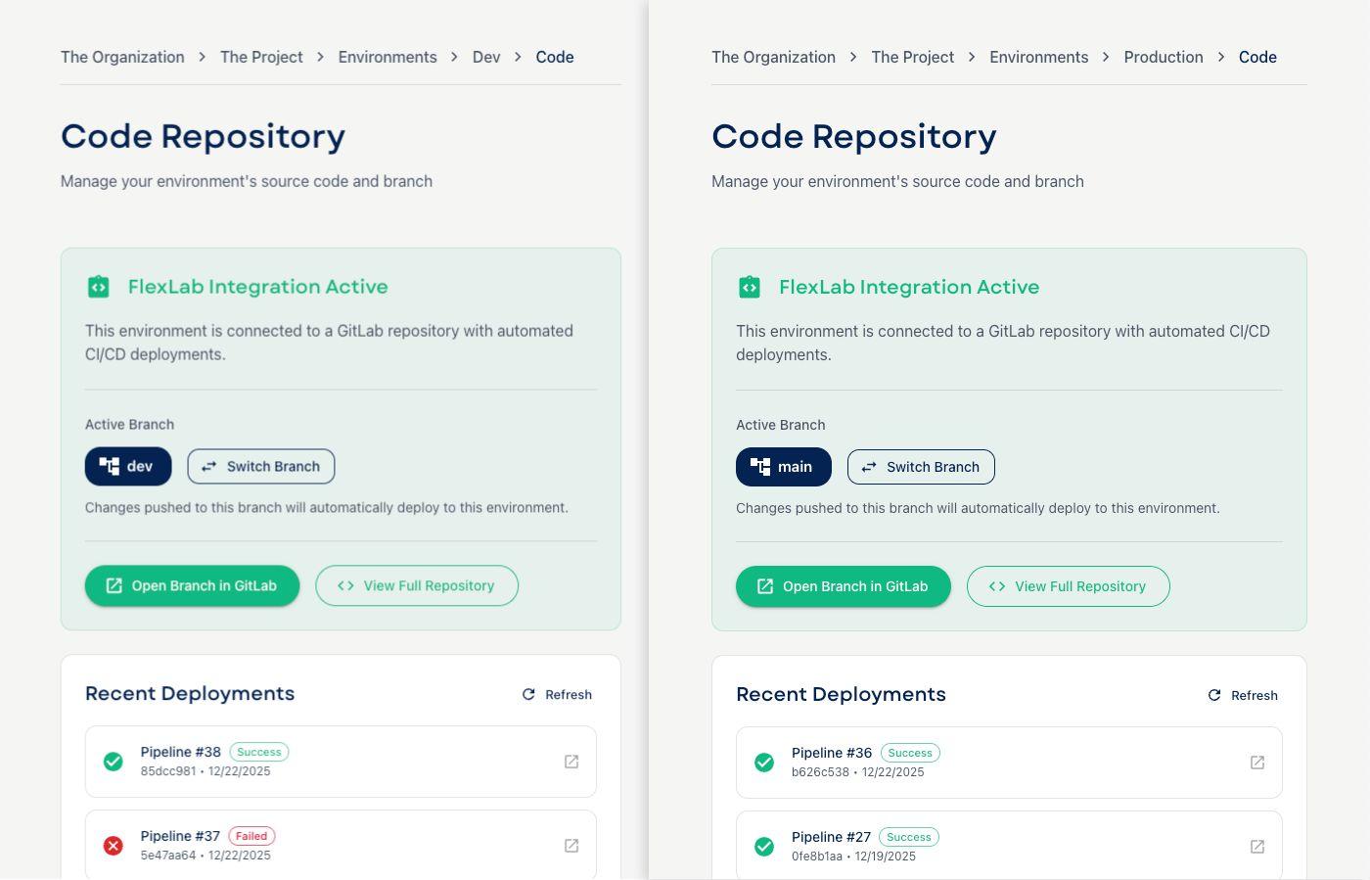
Task: View Full Repository for Production environment
Action: [x=1068, y=586]
